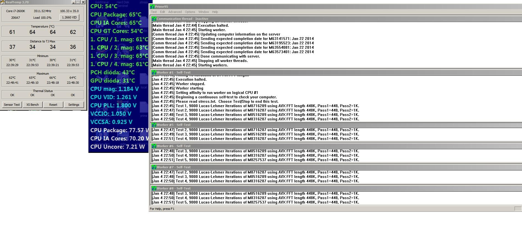Screen dimensions: 522x252
Task: Click 'Setting affinity to run worker' line
Action: coord(205,93)
